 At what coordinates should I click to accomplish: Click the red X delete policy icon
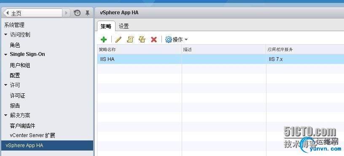pos(154,40)
